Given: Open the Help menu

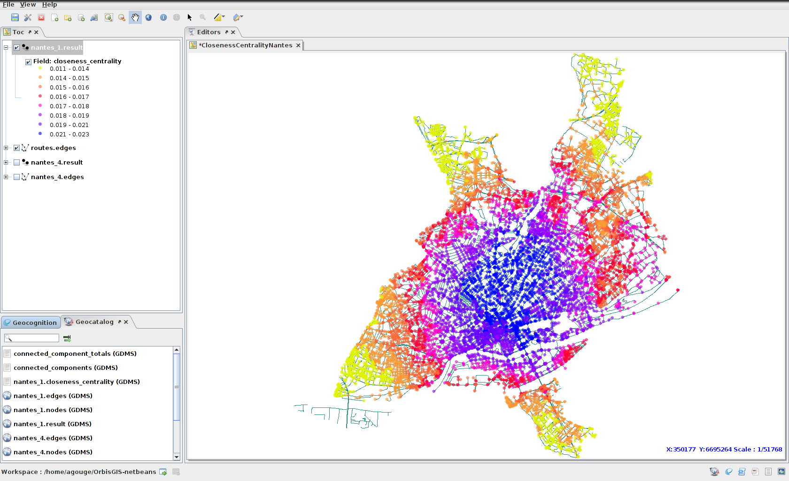Looking at the screenshot, I should [49, 4].
